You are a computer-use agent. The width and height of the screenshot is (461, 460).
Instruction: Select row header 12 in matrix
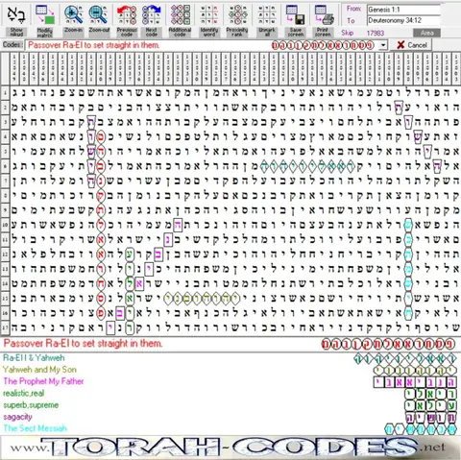[x=5, y=254]
